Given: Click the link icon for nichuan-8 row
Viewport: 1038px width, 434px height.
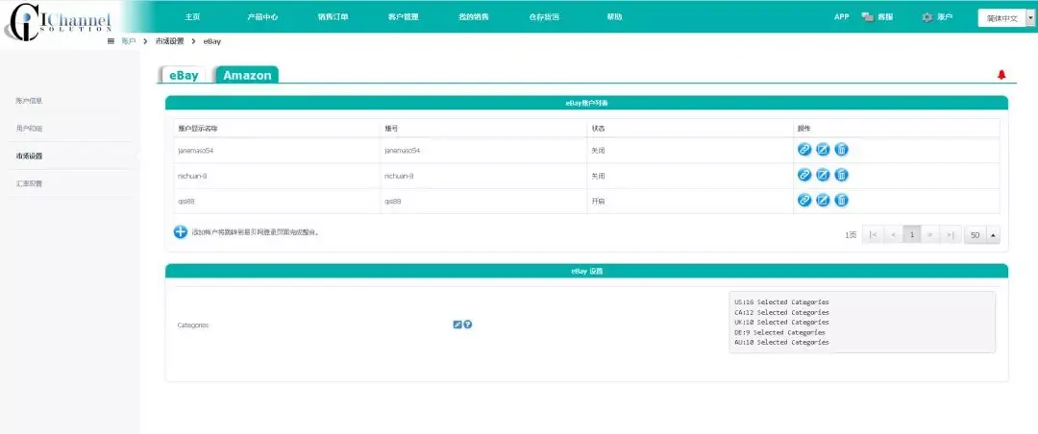Looking at the screenshot, I should click(804, 175).
